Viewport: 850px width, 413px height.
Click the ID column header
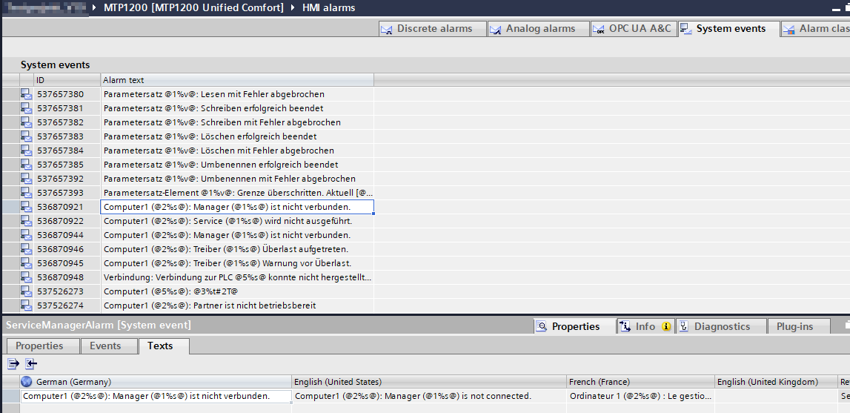[x=67, y=80]
